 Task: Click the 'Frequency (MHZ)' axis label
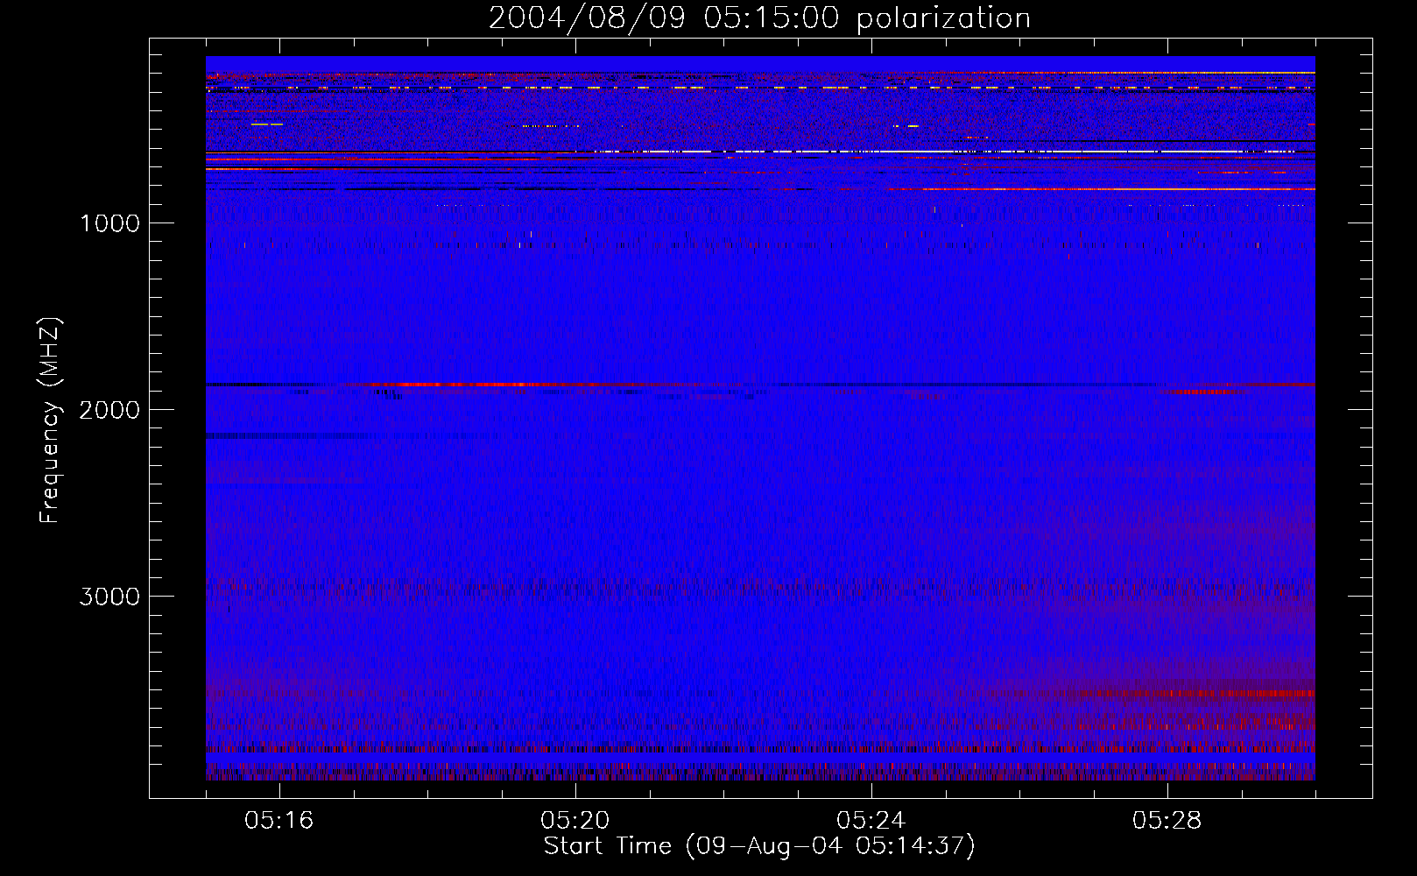(x=49, y=420)
